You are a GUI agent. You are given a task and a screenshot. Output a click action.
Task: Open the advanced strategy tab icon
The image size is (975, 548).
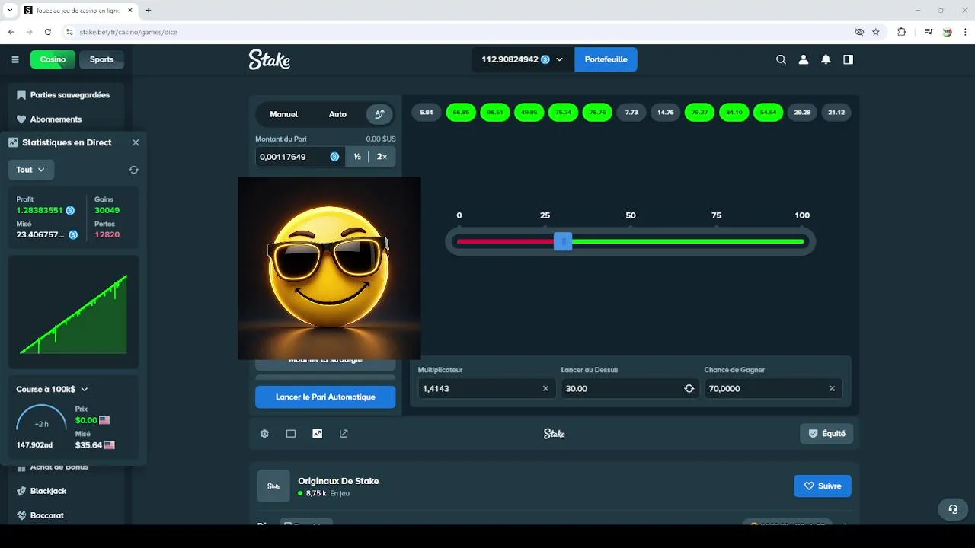(379, 114)
